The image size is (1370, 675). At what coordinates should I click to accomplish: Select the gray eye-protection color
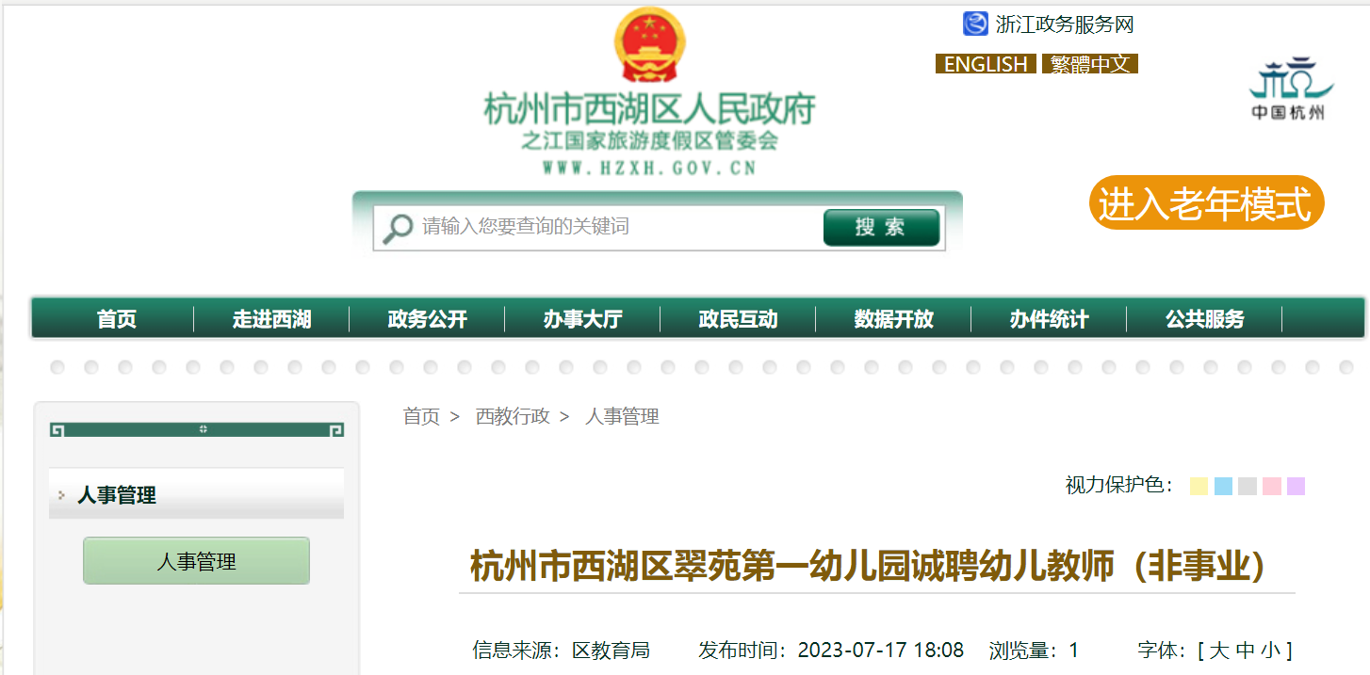point(1248,486)
